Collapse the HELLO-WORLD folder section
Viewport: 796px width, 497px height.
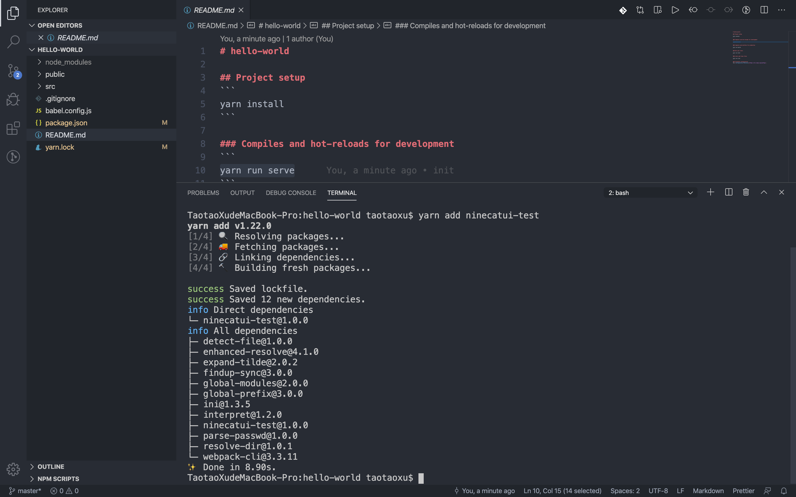point(101,50)
